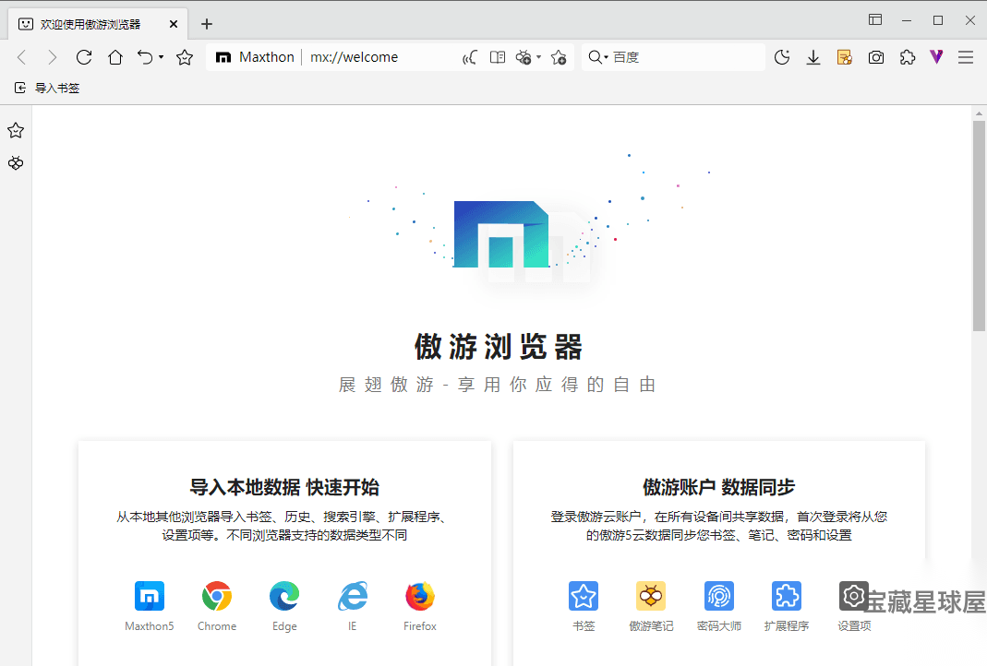The height and width of the screenshot is (666, 987).
Task: Add this page to bookmarks
Action: point(559,57)
